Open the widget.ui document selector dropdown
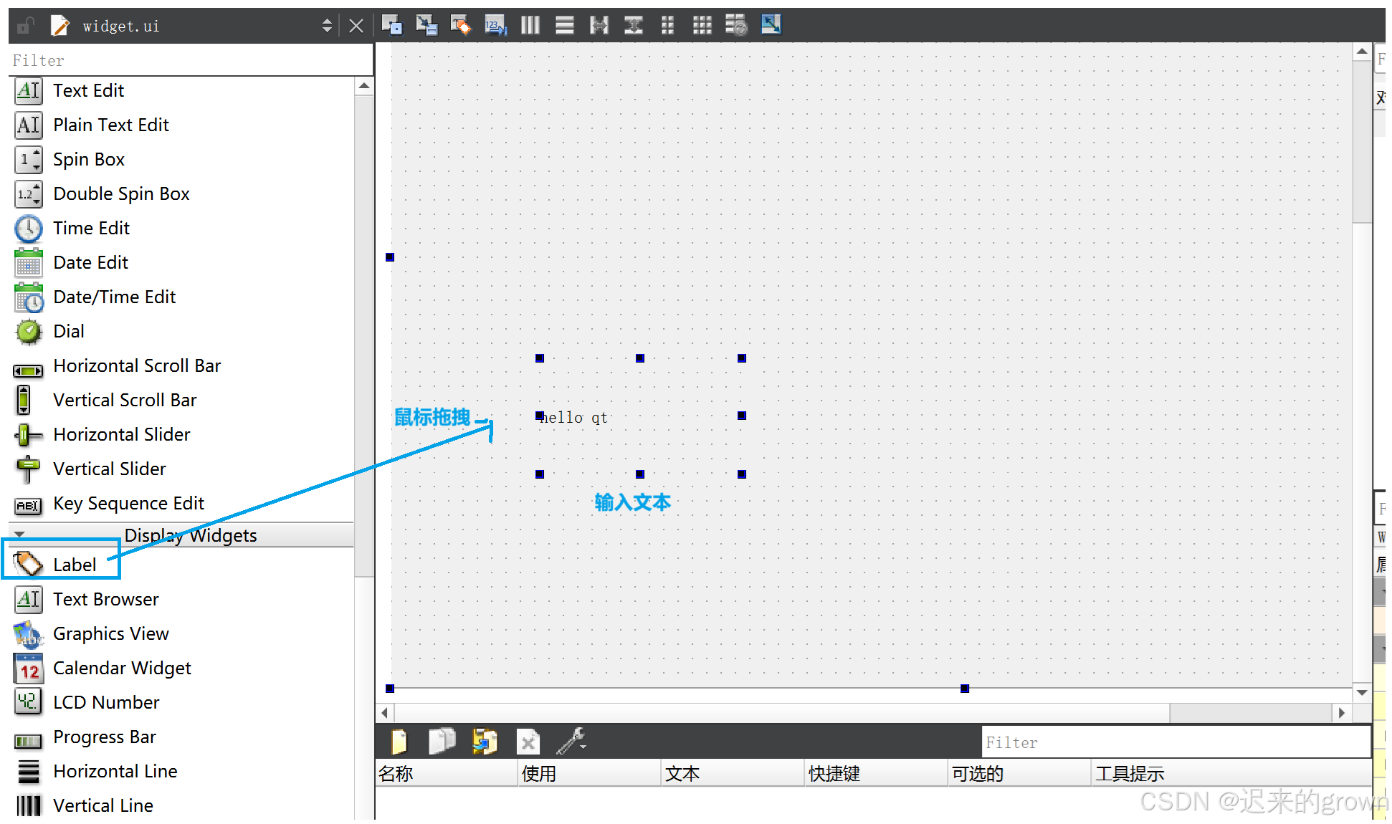The image size is (1392, 824). click(x=327, y=26)
